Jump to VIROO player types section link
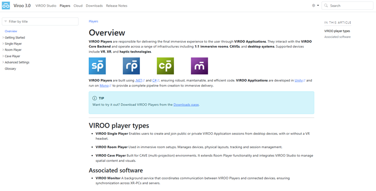This screenshot has height=191, width=376. 337,31
